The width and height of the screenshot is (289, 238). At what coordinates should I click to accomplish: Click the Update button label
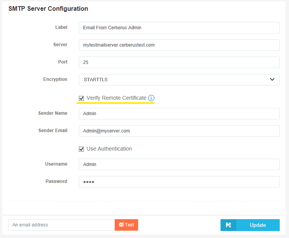pos(258,225)
